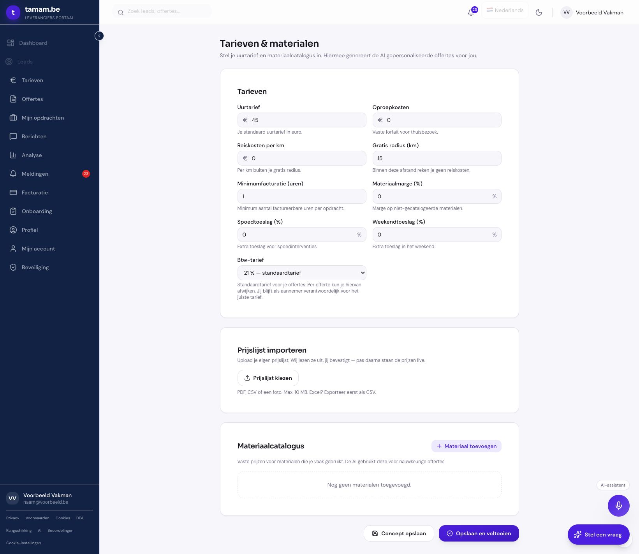The image size is (639, 554).
Task: Focus the Minimumfacturatie (uren) field
Action: 302,196
